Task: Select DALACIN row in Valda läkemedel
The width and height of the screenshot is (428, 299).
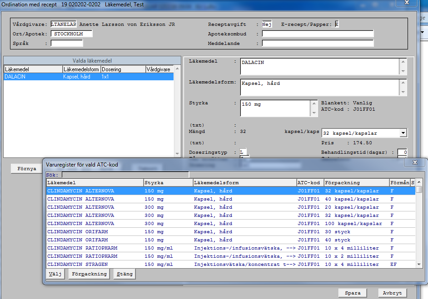Action: tap(89, 77)
